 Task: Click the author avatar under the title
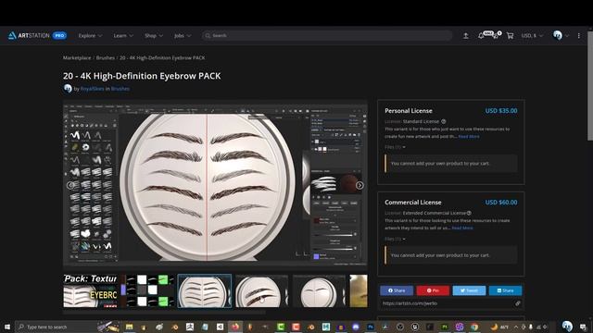[68, 89]
